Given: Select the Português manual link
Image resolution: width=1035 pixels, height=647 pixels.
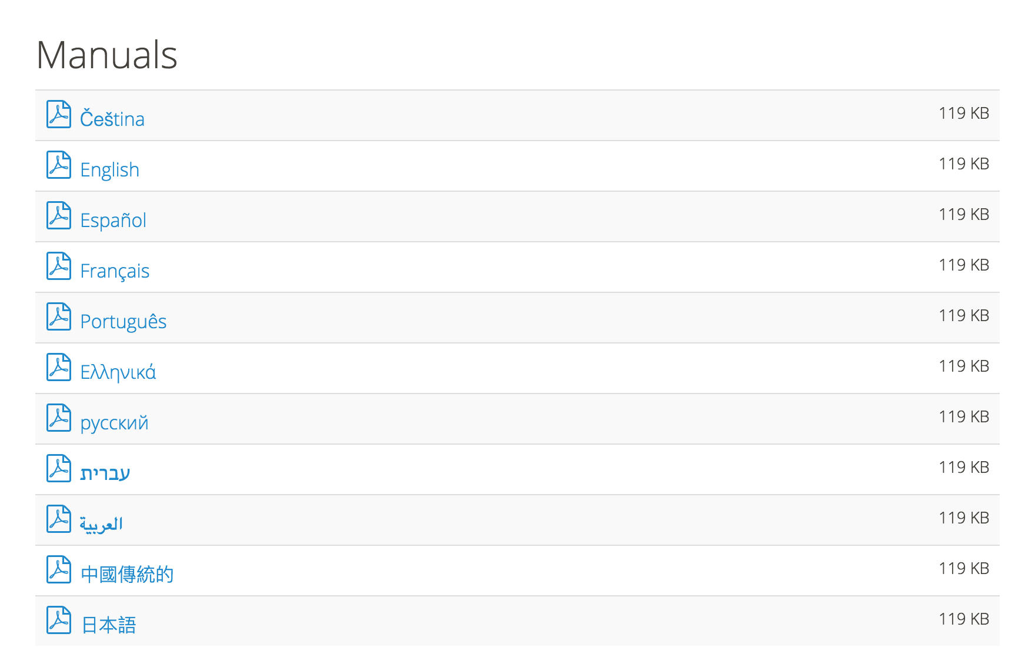Looking at the screenshot, I should pyautogui.click(x=123, y=322).
